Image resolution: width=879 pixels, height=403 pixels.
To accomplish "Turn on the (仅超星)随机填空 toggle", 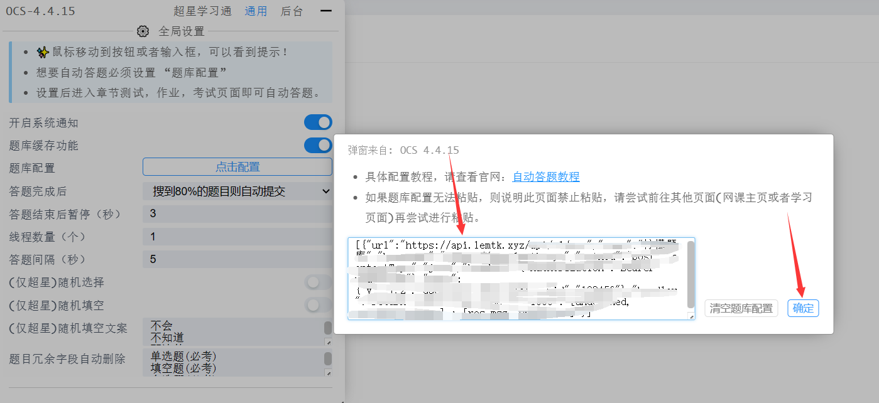I will (x=318, y=305).
